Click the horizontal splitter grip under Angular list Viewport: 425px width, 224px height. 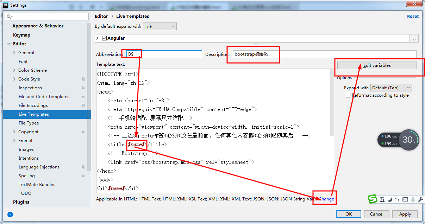256,44
